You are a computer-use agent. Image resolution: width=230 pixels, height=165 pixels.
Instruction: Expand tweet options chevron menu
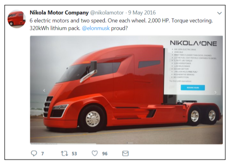point(220,13)
